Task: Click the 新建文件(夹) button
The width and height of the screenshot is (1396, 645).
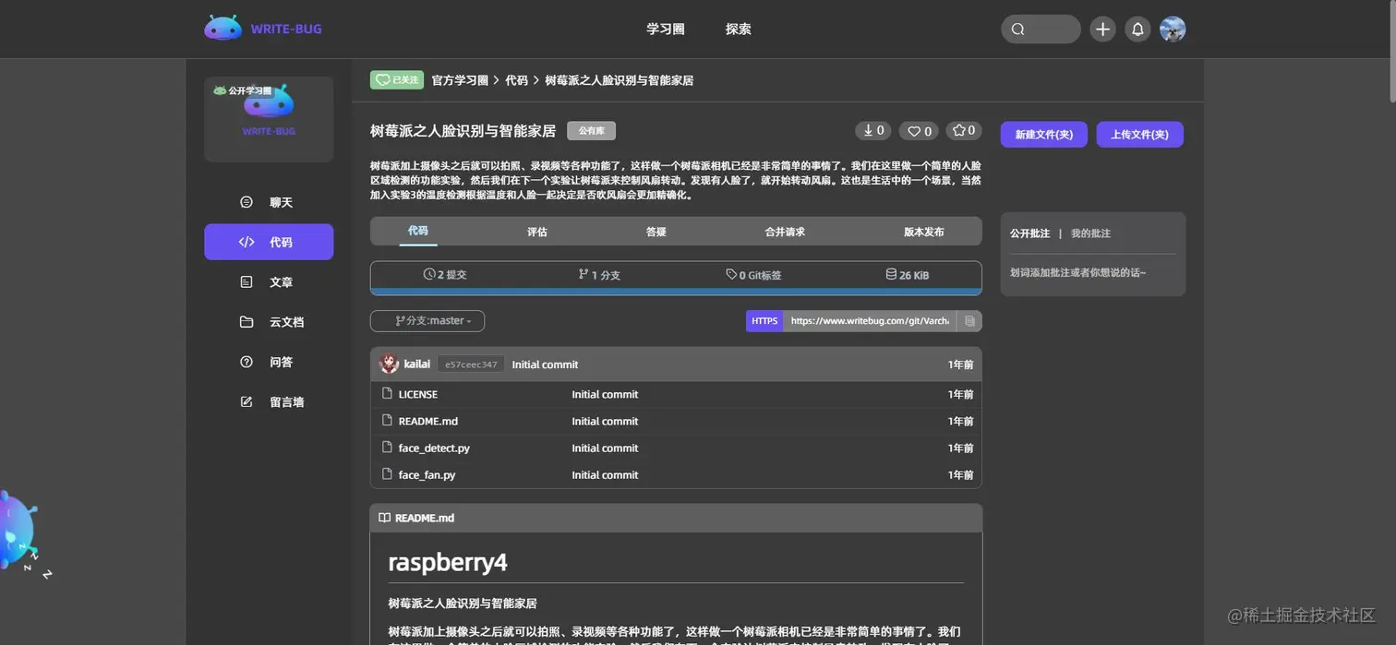Action: click(x=1044, y=135)
